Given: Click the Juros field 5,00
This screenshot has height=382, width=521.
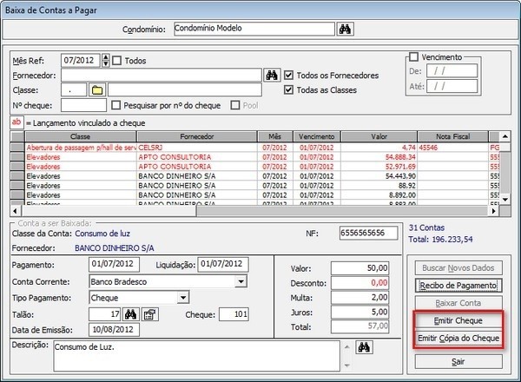Looking at the screenshot, I should 359,313.
